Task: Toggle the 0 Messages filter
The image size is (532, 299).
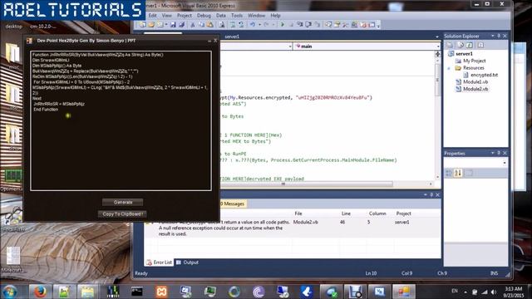Action: (233, 203)
